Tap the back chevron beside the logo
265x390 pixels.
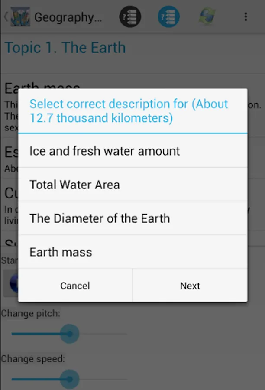pyautogui.click(x=6, y=16)
